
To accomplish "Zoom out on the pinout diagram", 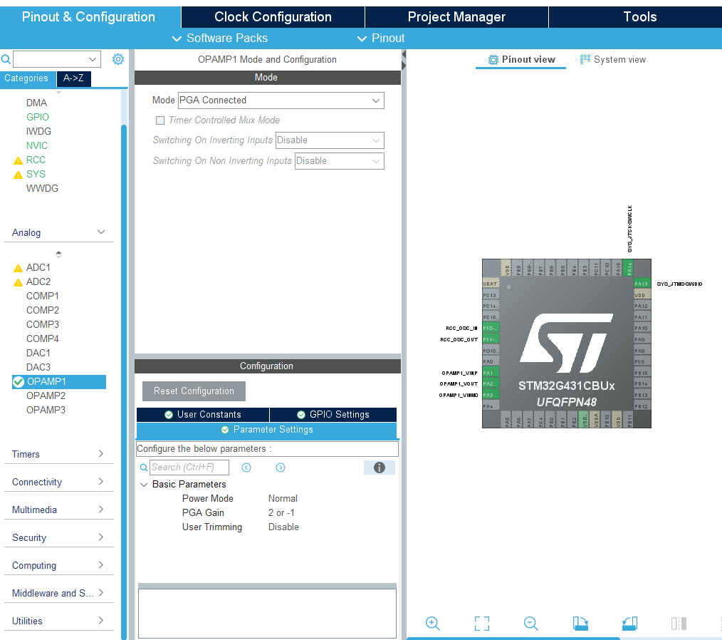I will coord(530,624).
